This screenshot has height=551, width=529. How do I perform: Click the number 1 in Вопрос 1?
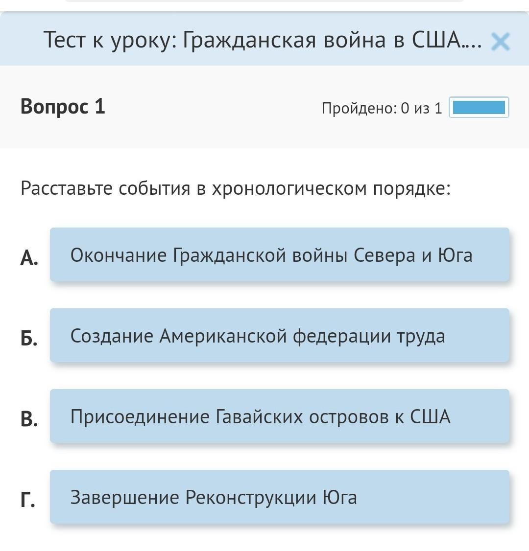(x=99, y=106)
